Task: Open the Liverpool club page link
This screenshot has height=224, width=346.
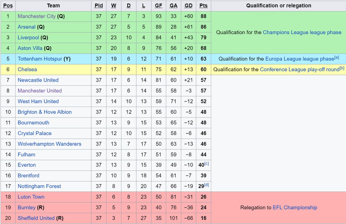Action: click(x=28, y=37)
